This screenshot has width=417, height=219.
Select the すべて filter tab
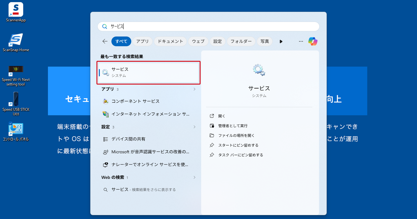tap(121, 41)
